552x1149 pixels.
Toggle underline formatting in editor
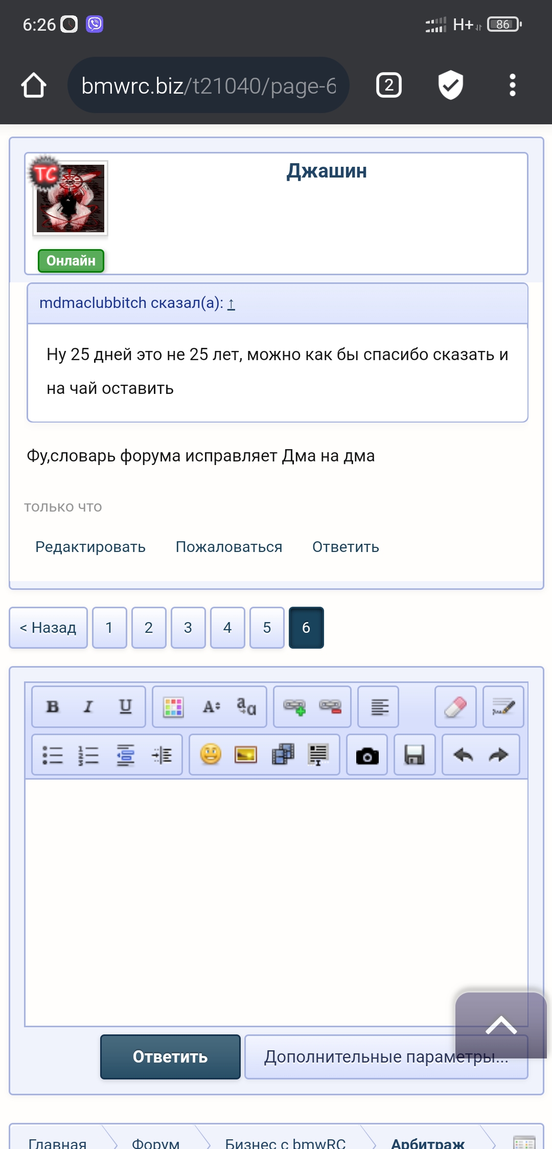(x=125, y=706)
